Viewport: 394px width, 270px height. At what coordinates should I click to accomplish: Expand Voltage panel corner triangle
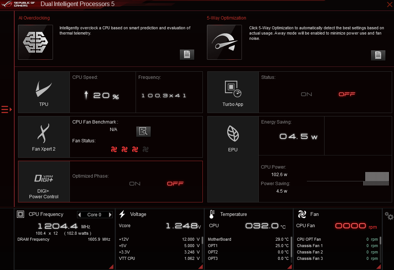point(201,267)
